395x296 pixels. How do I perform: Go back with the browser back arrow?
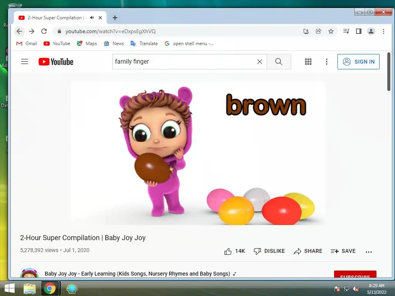[x=19, y=31]
